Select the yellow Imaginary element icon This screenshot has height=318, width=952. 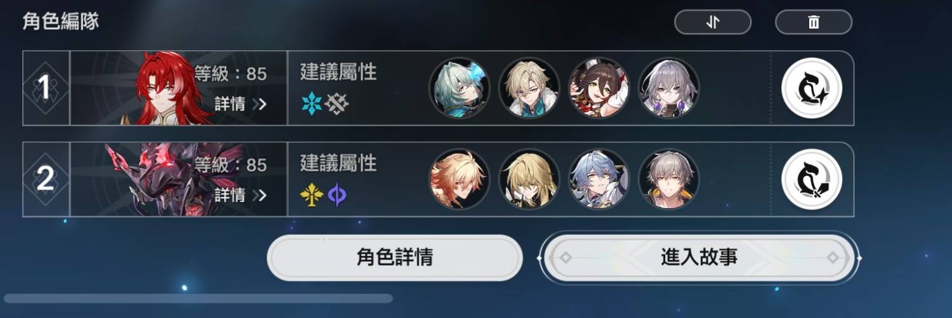click(310, 195)
